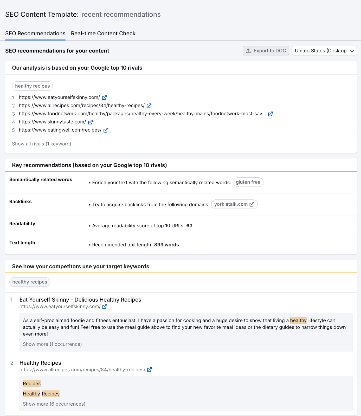
Task: Open the United States (Desktop) dropdown
Action: click(324, 51)
